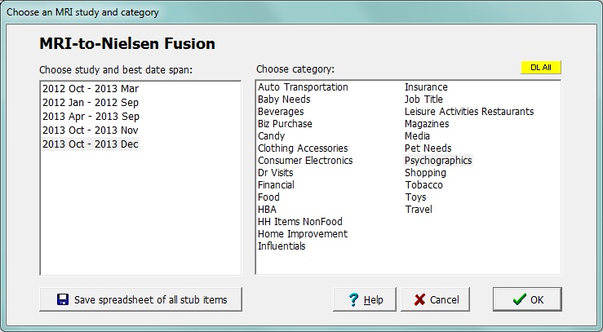Select the Candy category
The height and width of the screenshot is (332, 603).
[x=271, y=136]
